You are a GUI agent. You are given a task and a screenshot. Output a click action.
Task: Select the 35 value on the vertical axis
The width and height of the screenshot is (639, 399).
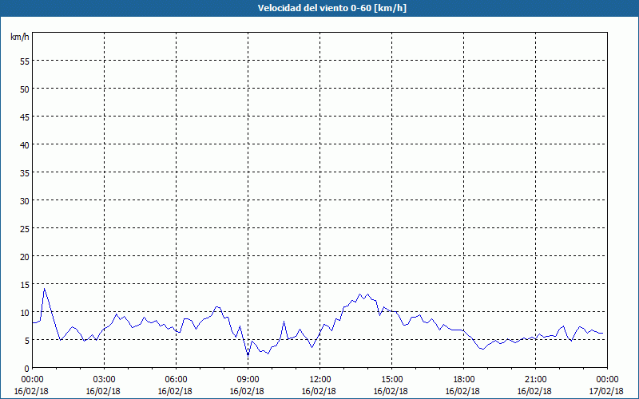25,172
